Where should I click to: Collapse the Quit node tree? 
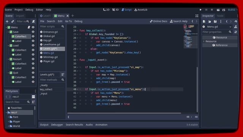coord(8,73)
